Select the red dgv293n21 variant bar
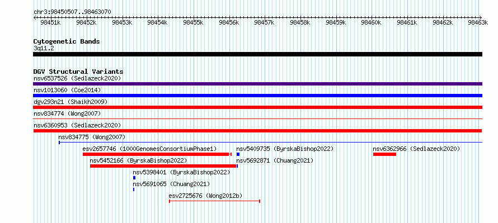Viewport: 498px width, 223px height. (257, 107)
